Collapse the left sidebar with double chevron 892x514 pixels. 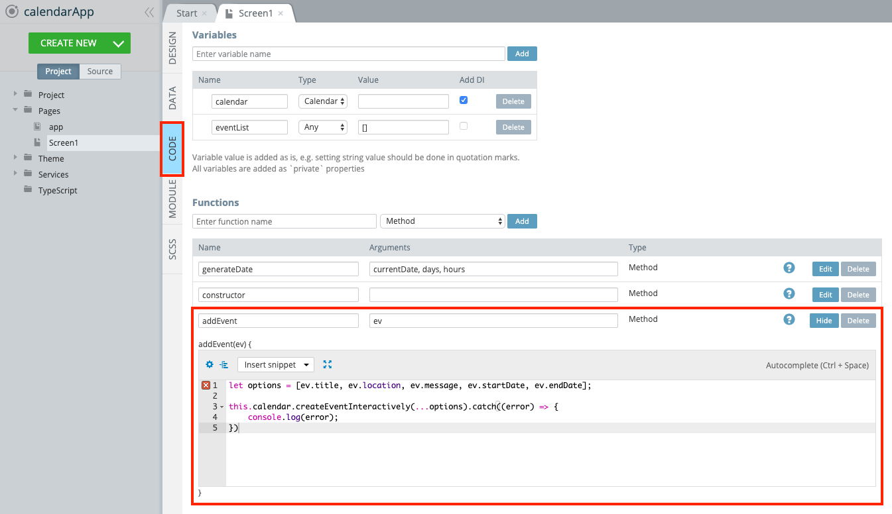(149, 12)
